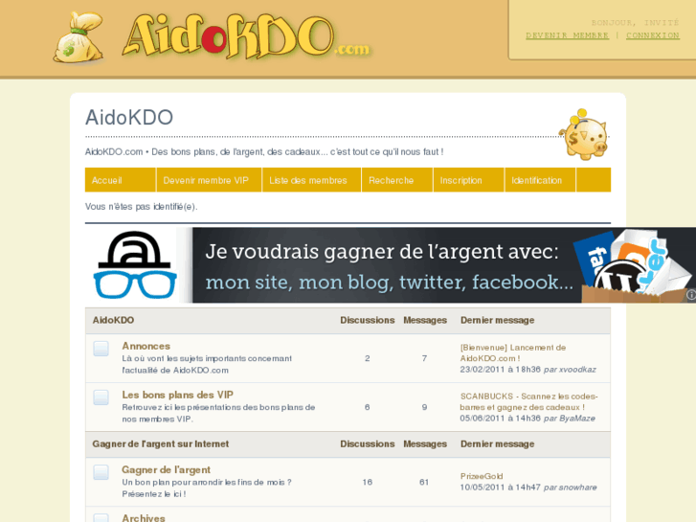Click the text 'par snowhare'
Screen dimensions: 696x522
point(571,488)
